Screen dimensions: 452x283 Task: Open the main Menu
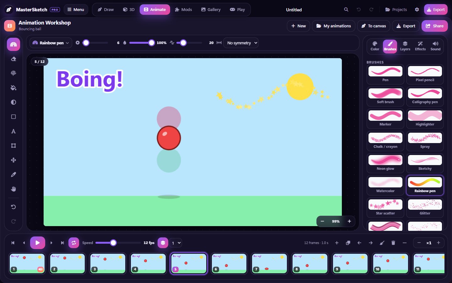click(76, 9)
